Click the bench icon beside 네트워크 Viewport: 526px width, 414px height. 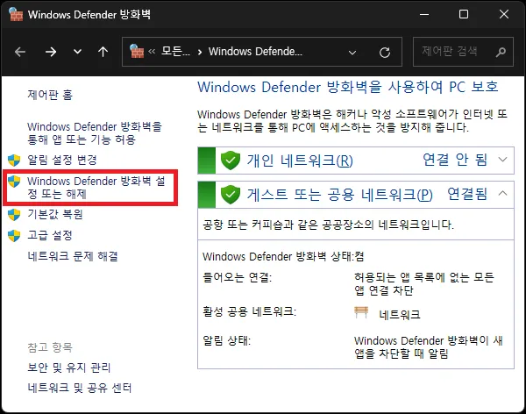pos(361,312)
